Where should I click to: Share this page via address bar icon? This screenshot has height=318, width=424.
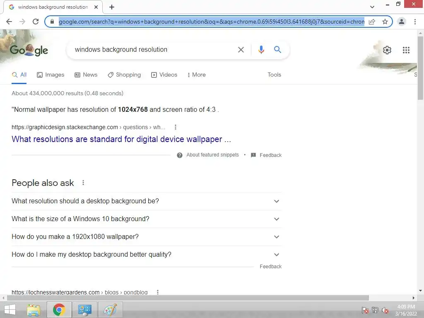click(x=372, y=22)
